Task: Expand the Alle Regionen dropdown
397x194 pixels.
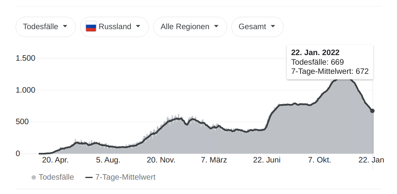Action: point(190,27)
